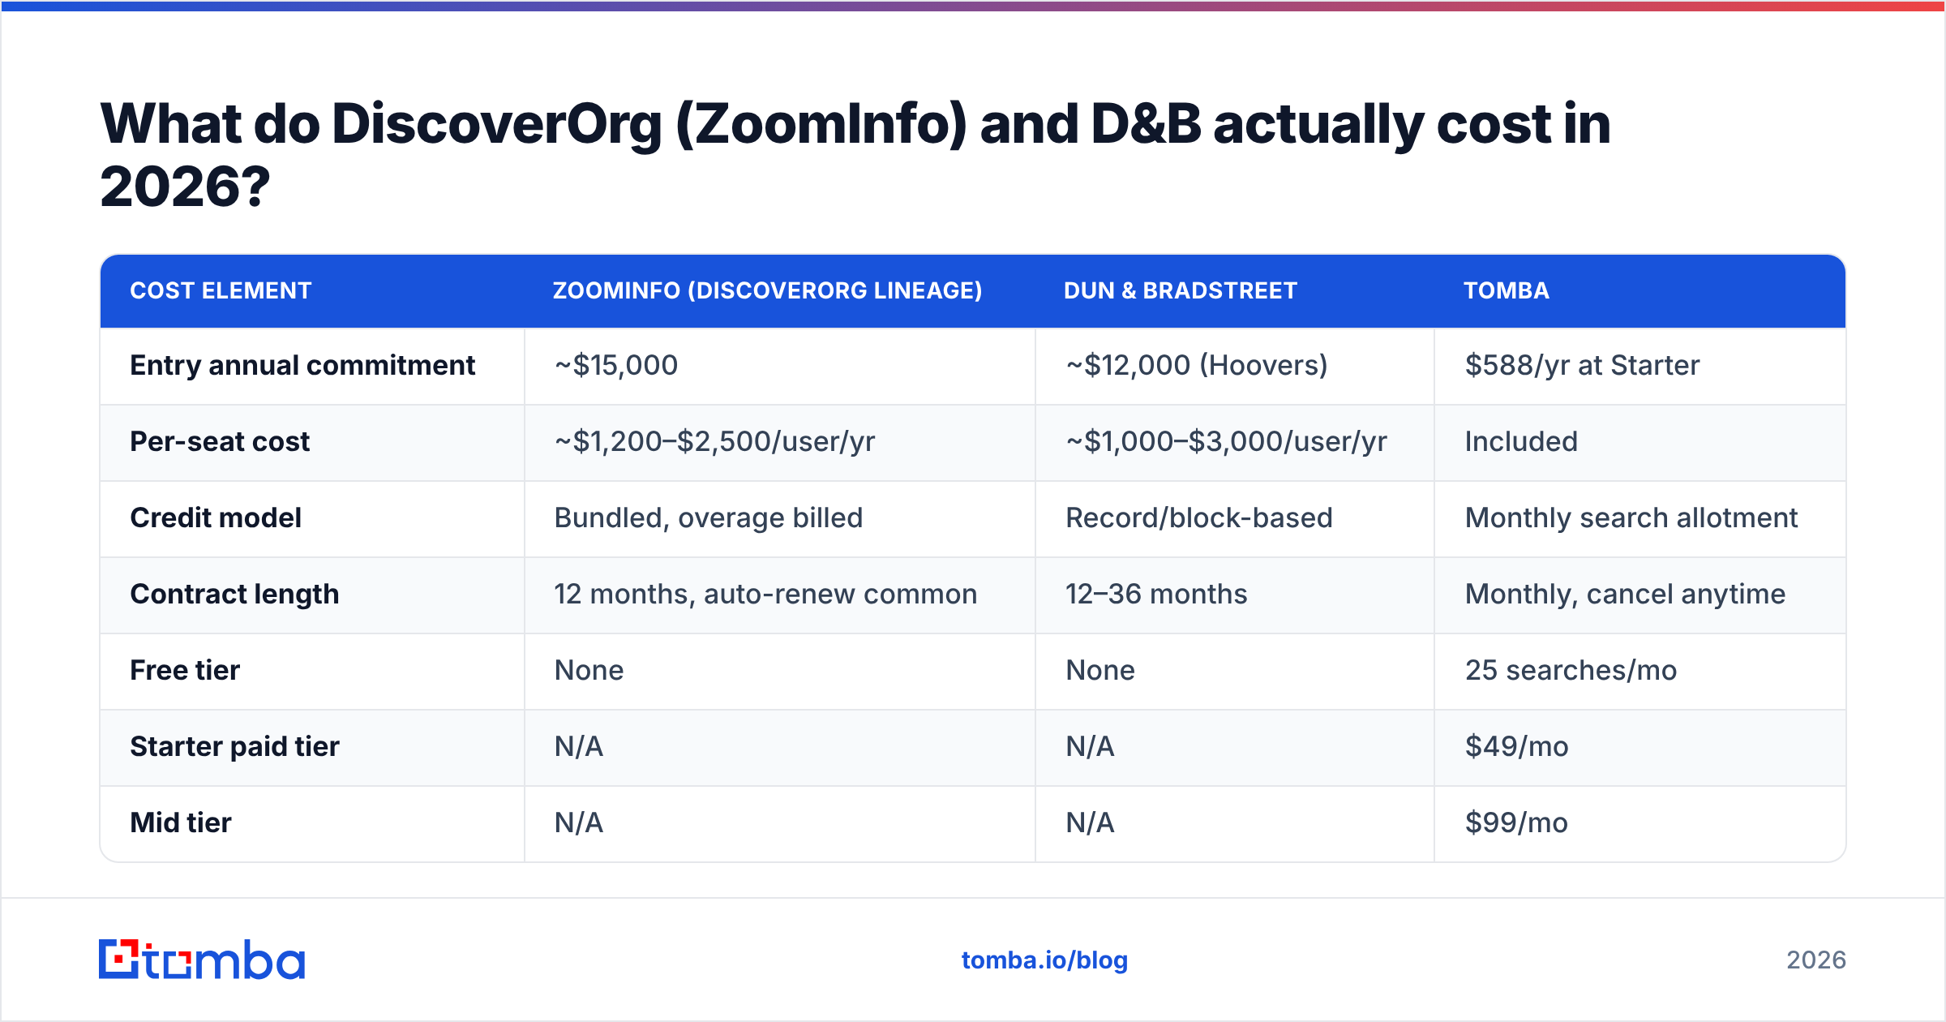The height and width of the screenshot is (1022, 1946).
Task: Click the ~$1,000–$3,000/user/yr cell
Action: [x=1227, y=442]
